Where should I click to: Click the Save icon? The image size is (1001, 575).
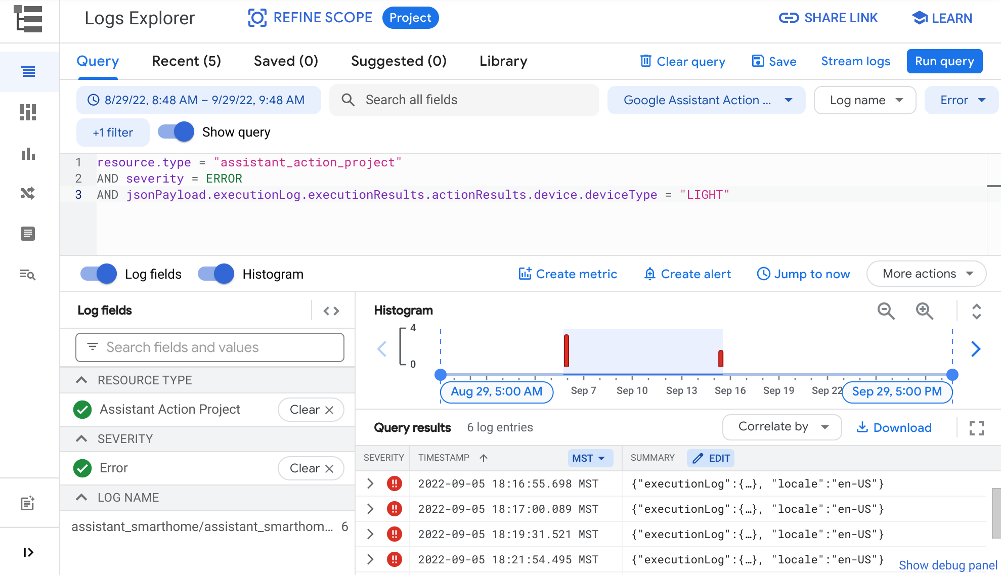757,62
